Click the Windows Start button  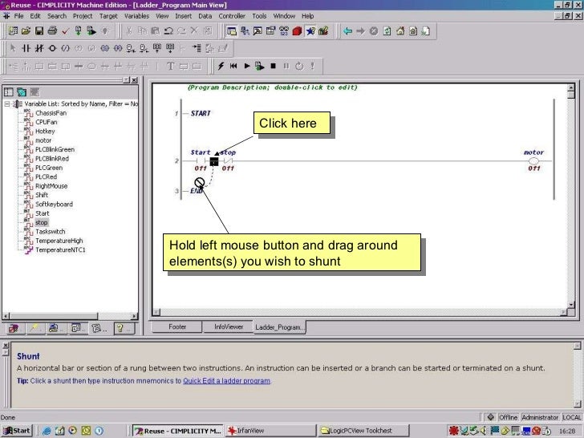tap(17, 431)
